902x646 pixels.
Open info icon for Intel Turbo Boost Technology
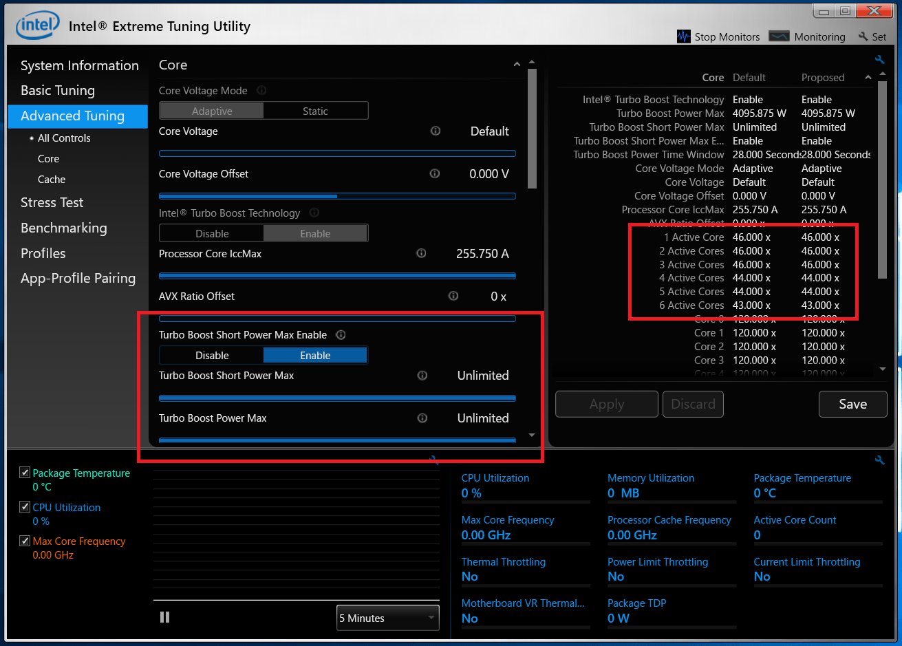point(314,213)
